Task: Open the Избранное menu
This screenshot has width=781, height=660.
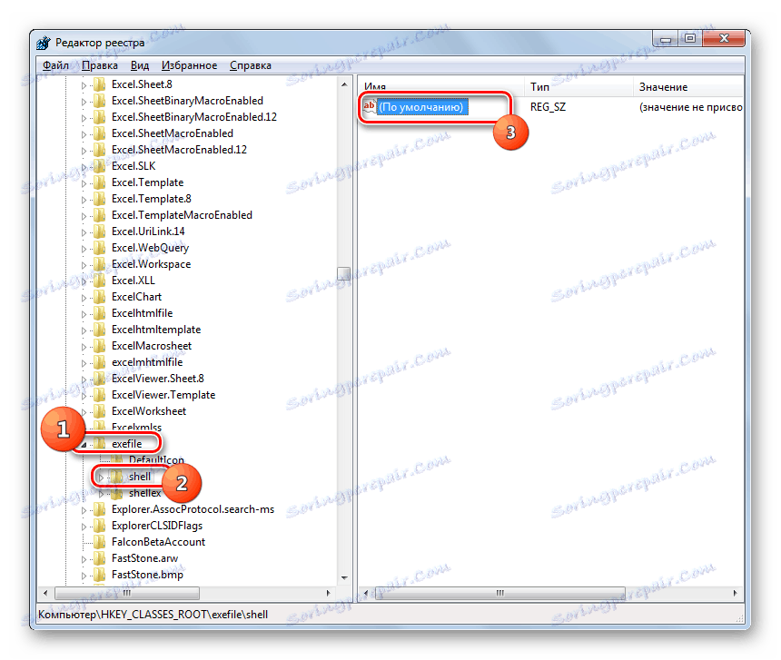Action: coord(189,65)
